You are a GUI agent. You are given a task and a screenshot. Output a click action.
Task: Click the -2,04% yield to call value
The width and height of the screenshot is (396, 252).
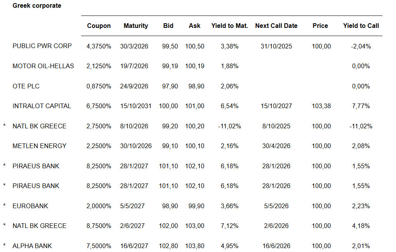coord(361,47)
